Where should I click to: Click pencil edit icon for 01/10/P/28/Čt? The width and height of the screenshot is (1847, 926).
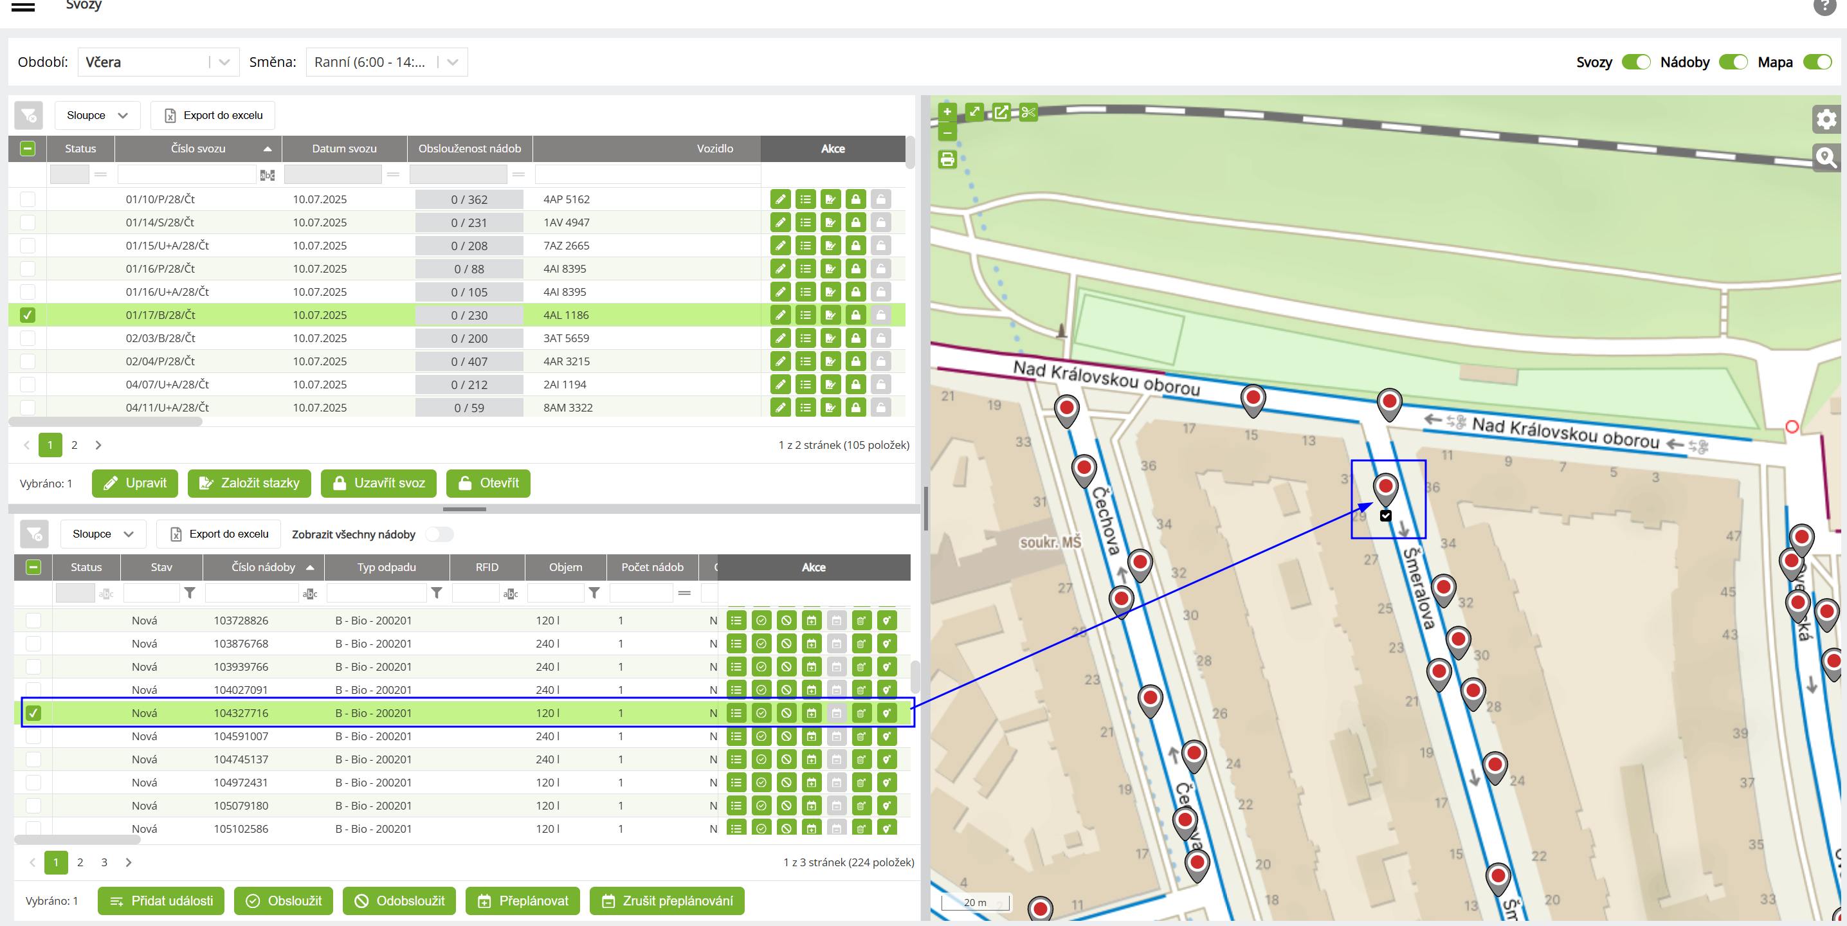tap(780, 199)
